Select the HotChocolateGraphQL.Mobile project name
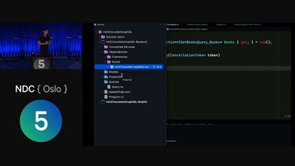 (x=126, y=102)
